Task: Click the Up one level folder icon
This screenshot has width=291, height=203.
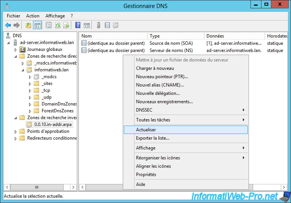Action: coord(28,25)
